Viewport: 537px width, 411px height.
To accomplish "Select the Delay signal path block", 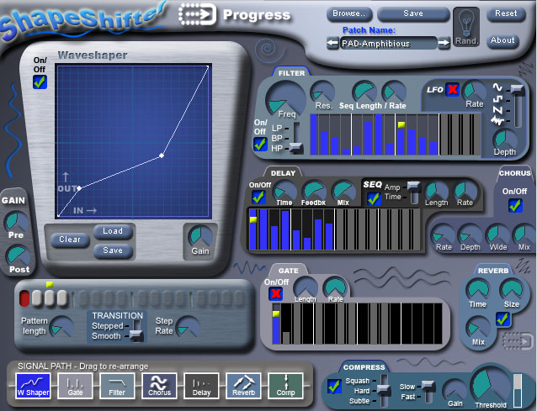I will (201, 386).
